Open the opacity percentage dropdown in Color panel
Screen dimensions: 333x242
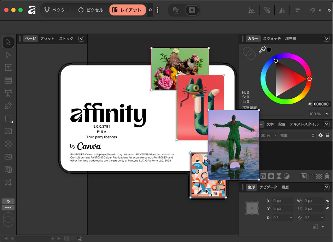(x=327, y=114)
